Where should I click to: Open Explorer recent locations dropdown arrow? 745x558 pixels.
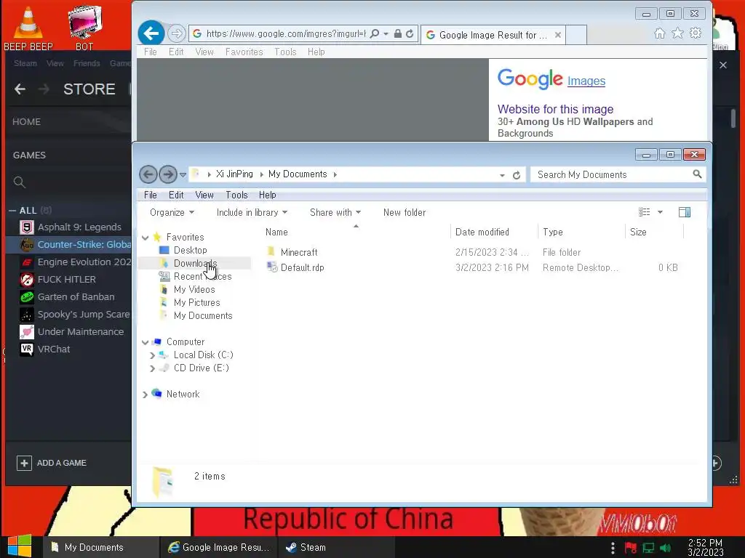(x=183, y=175)
